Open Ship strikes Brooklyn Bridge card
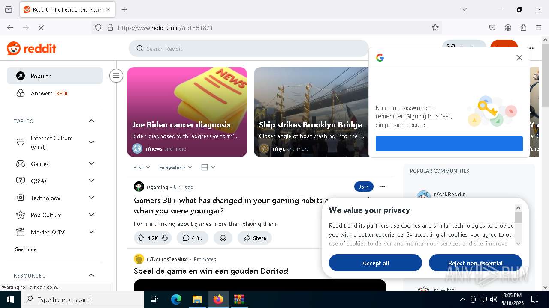Image resolution: width=549 pixels, height=308 pixels. tap(311, 112)
